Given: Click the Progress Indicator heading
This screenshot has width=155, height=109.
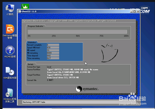Looking at the screenshot, I should [x=36, y=26].
